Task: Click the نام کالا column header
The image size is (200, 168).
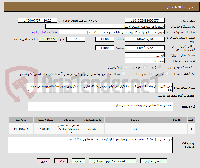Action: [135, 120]
